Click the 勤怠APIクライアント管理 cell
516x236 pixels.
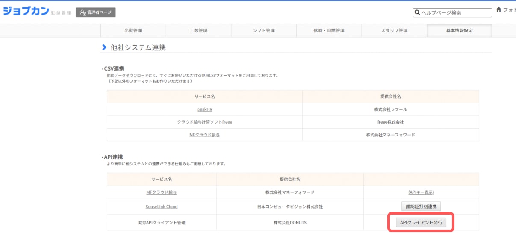pos(162,223)
